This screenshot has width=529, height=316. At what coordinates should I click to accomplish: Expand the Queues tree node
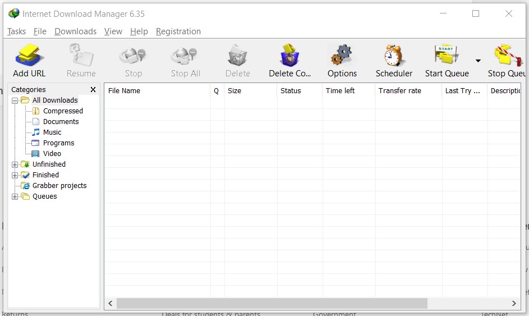(x=15, y=197)
